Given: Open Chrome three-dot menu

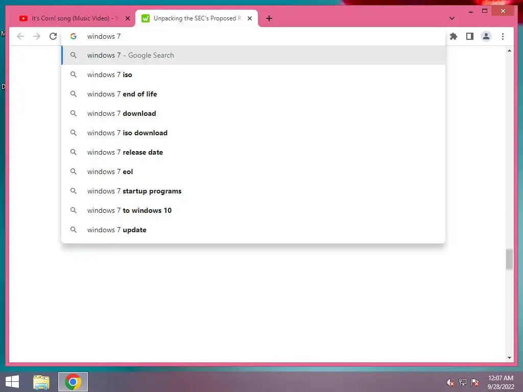Looking at the screenshot, I should pyautogui.click(x=503, y=36).
